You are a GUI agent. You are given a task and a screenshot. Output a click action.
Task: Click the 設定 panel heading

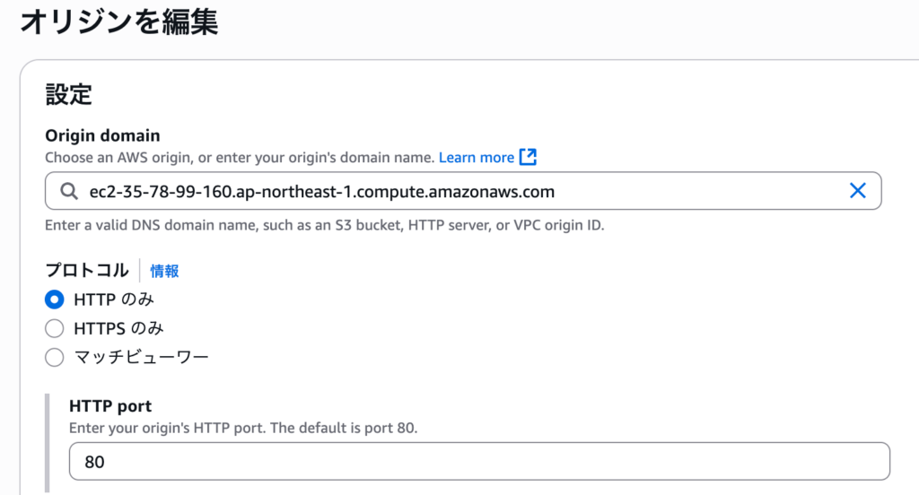68,94
